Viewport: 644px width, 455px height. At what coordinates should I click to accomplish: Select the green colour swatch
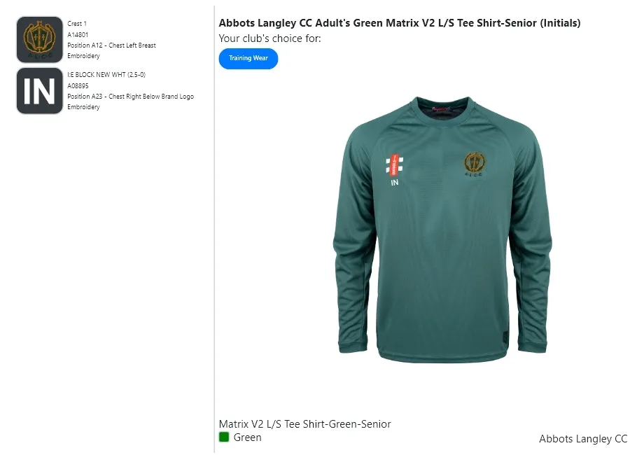224,437
